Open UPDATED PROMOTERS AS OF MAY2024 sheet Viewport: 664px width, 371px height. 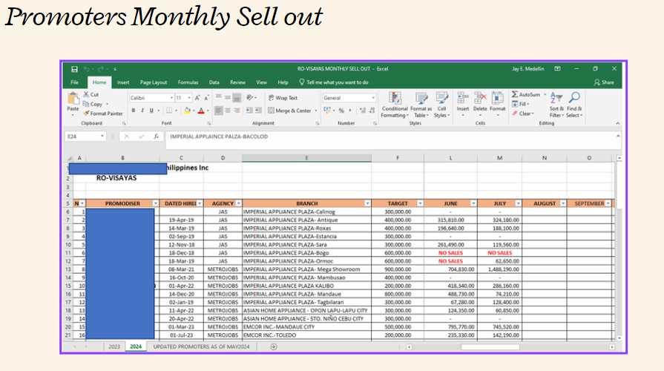point(201,347)
